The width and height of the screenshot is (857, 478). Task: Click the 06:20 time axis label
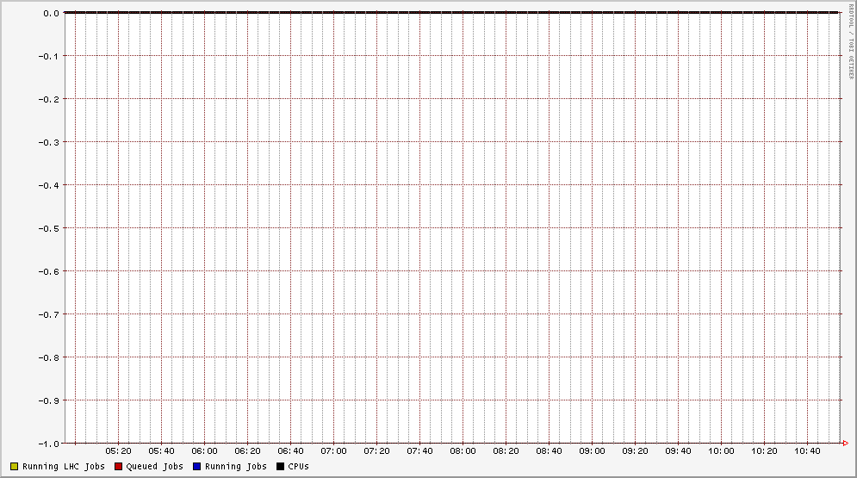pyautogui.click(x=247, y=451)
